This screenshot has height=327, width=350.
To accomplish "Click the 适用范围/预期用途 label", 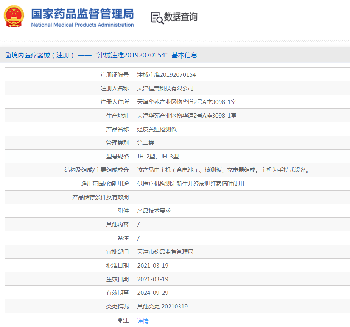I will [x=105, y=184].
